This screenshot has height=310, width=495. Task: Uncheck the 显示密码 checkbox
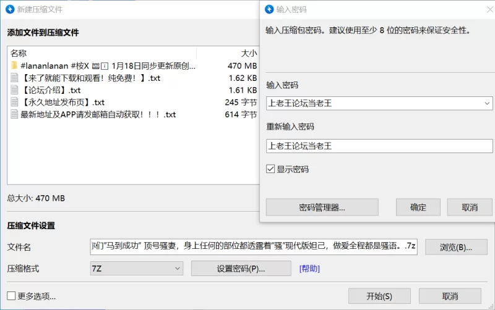coord(270,169)
